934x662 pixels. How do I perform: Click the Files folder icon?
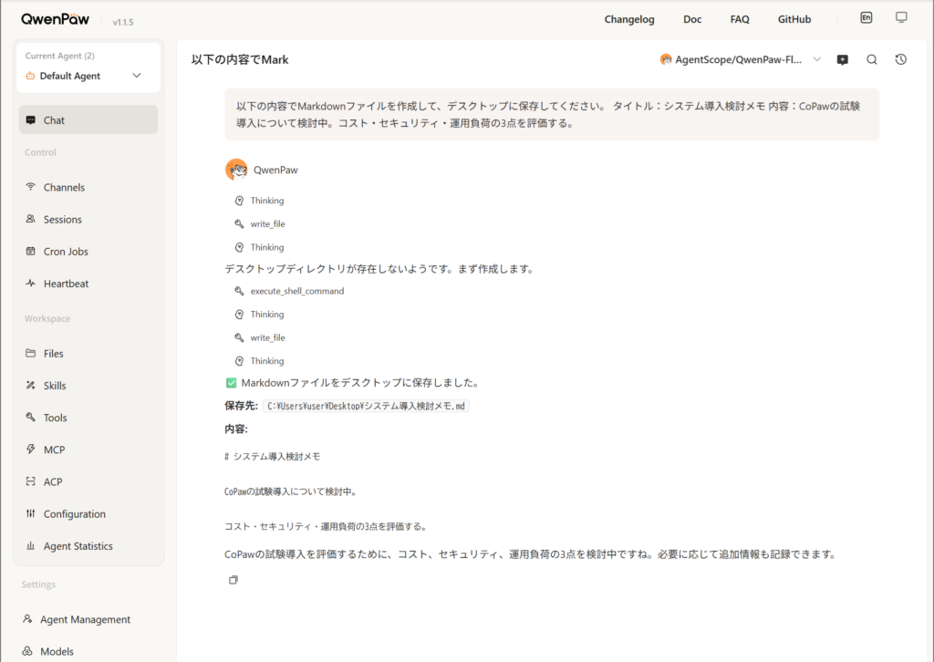click(30, 353)
